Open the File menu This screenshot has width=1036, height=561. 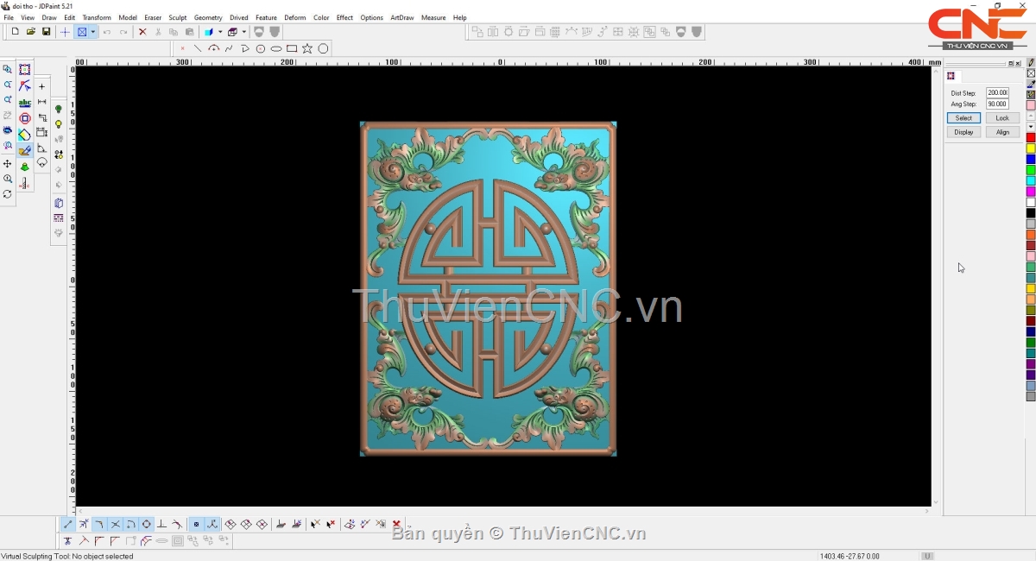click(x=9, y=17)
